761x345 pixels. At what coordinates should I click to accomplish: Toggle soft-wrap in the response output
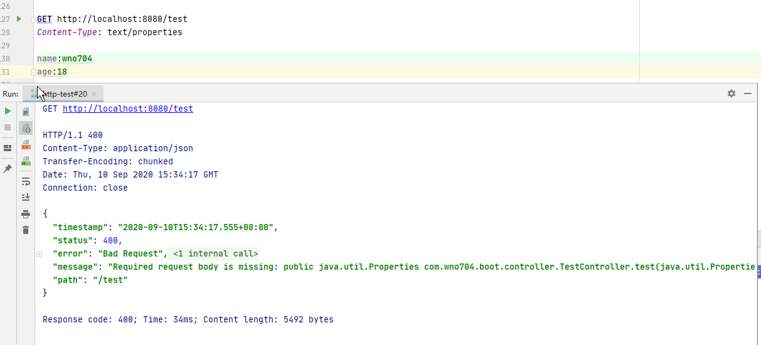point(26,181)
